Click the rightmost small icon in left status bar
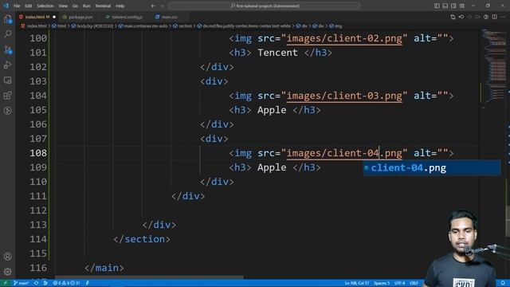Screen dimensions: 510x287 (x=87, y=283)
